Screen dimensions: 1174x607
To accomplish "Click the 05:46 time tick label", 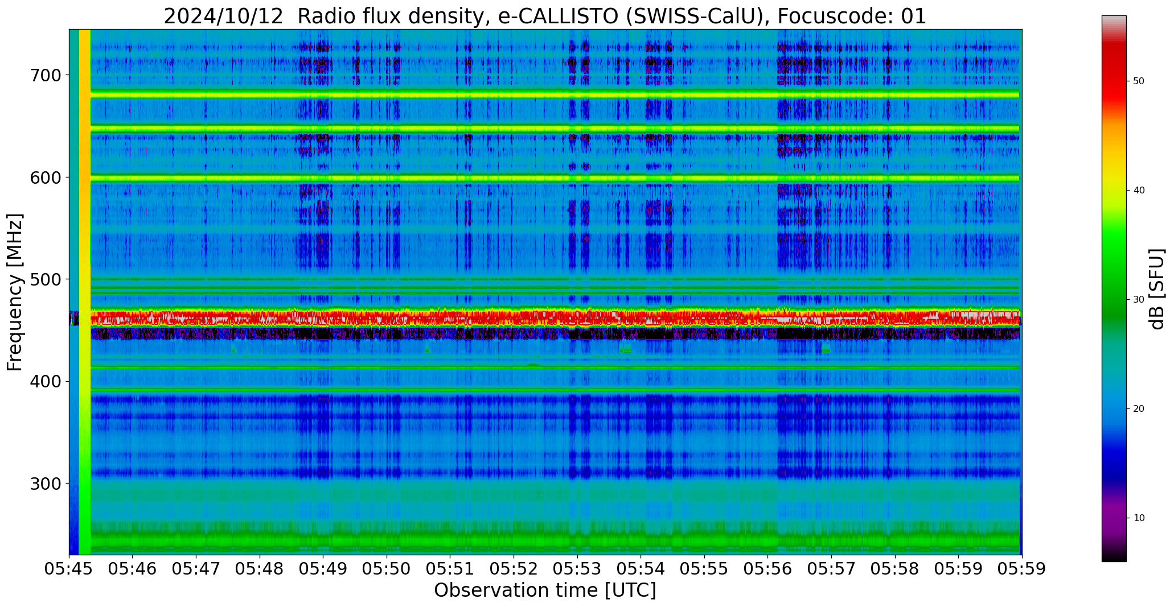I will click(x=133, y=568).
